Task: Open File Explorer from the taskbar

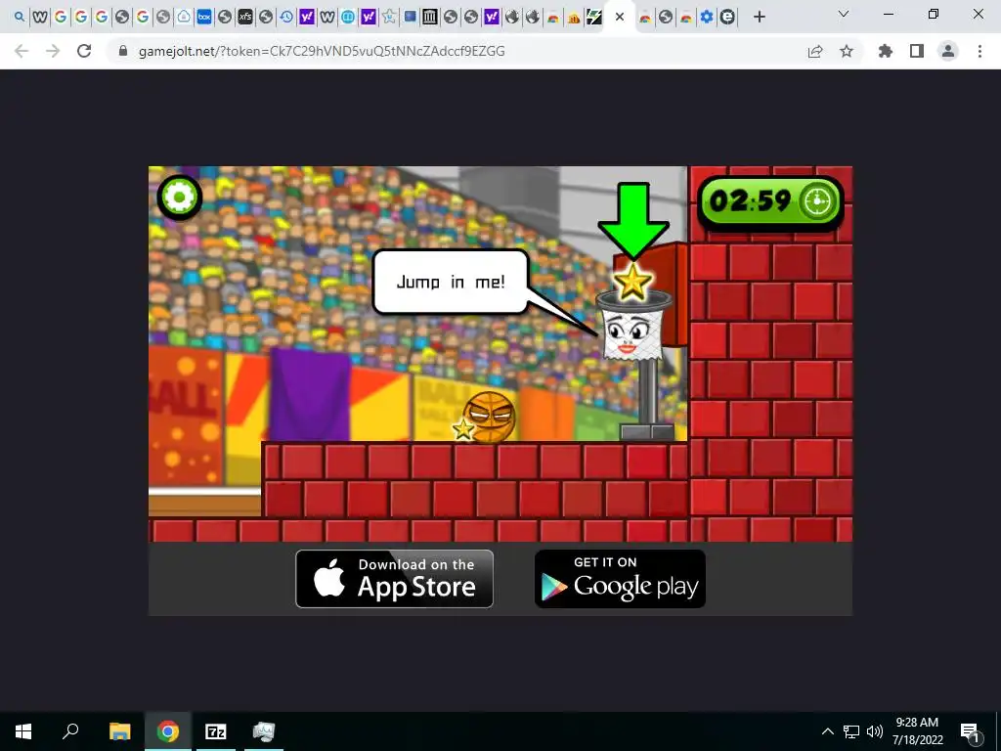Action: (119, 731)
